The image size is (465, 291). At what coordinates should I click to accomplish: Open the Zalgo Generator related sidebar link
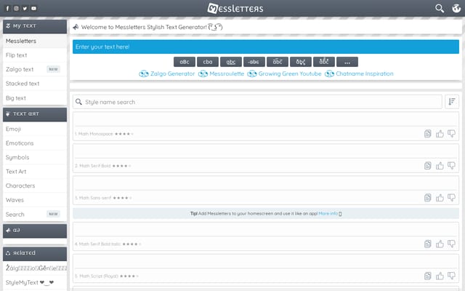[35, 268]
